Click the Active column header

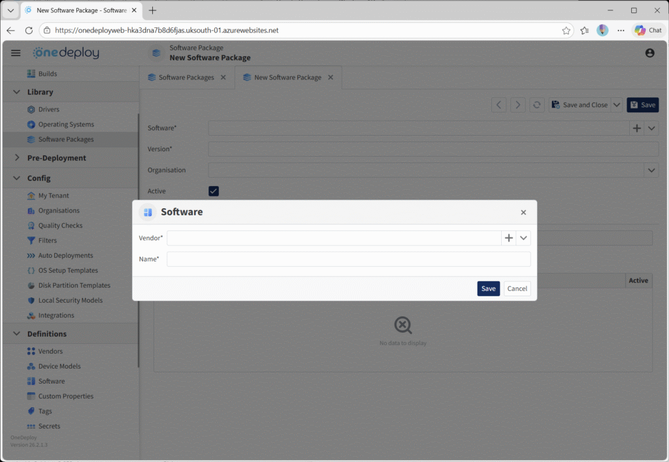click(x=638, y=281)
